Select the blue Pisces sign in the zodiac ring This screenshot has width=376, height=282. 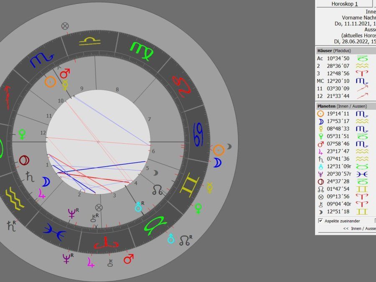(55, 232)
